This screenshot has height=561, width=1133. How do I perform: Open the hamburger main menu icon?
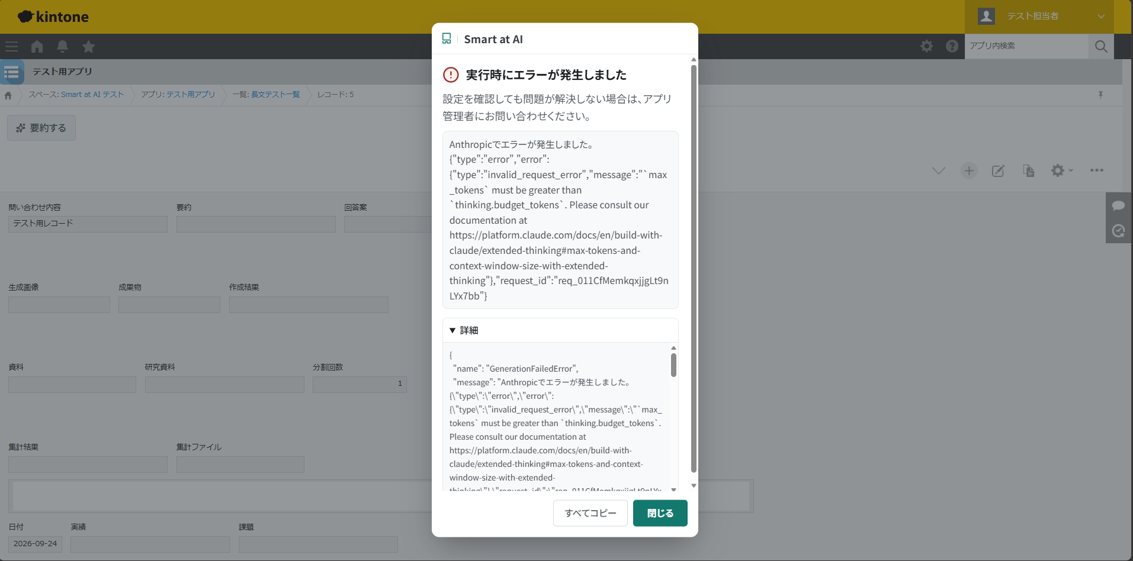12,46
